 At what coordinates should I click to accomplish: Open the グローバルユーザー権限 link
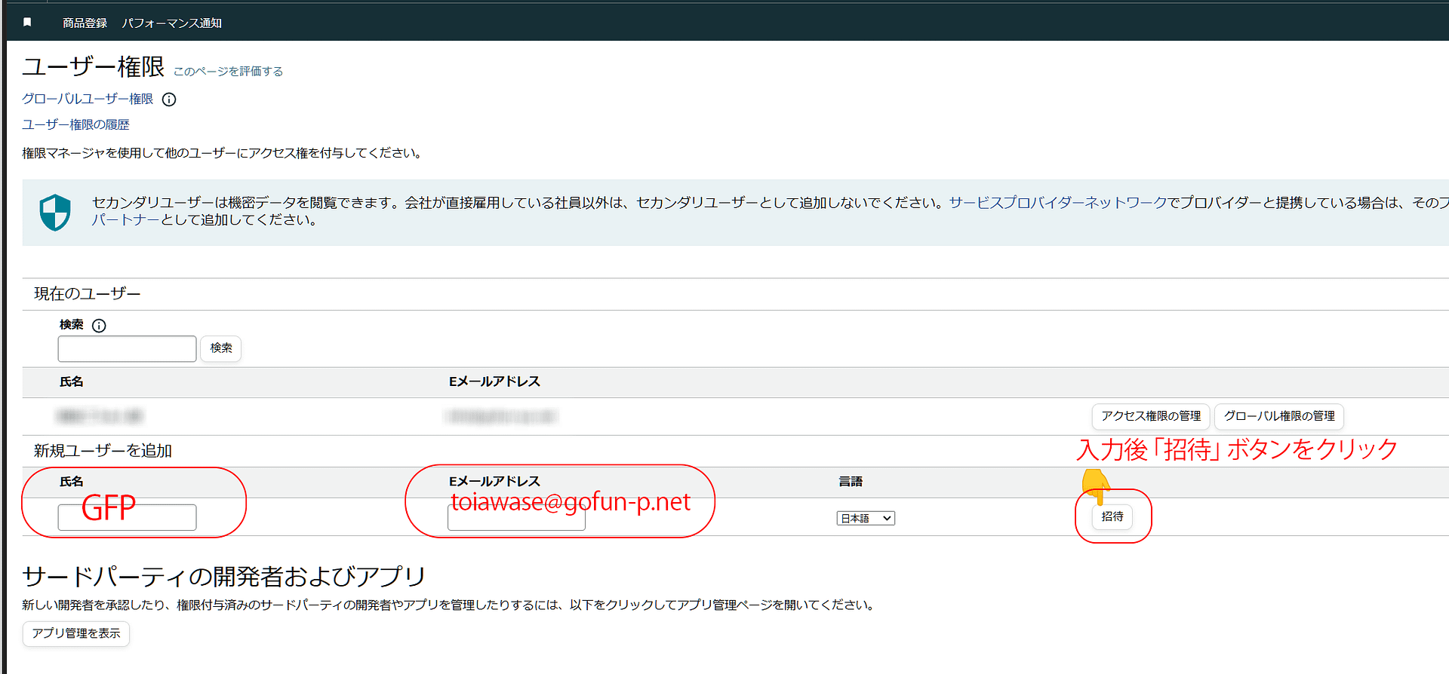click(x=88, y=99)
